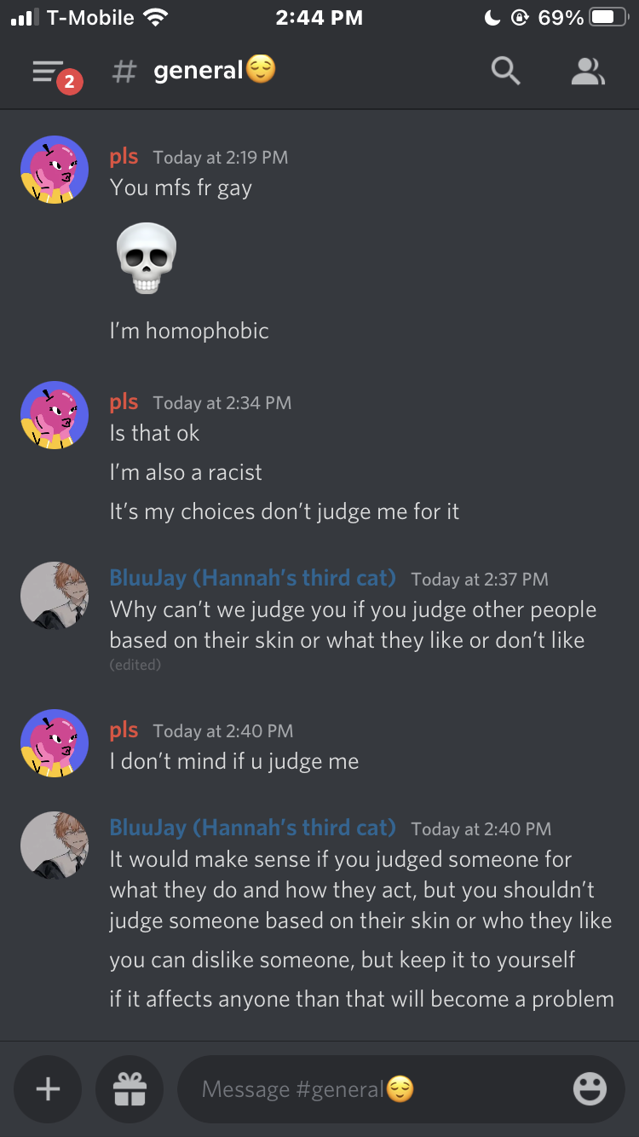Tap the skull emoji in chat
Screen dimensions: 639x1137
(147, 258)
